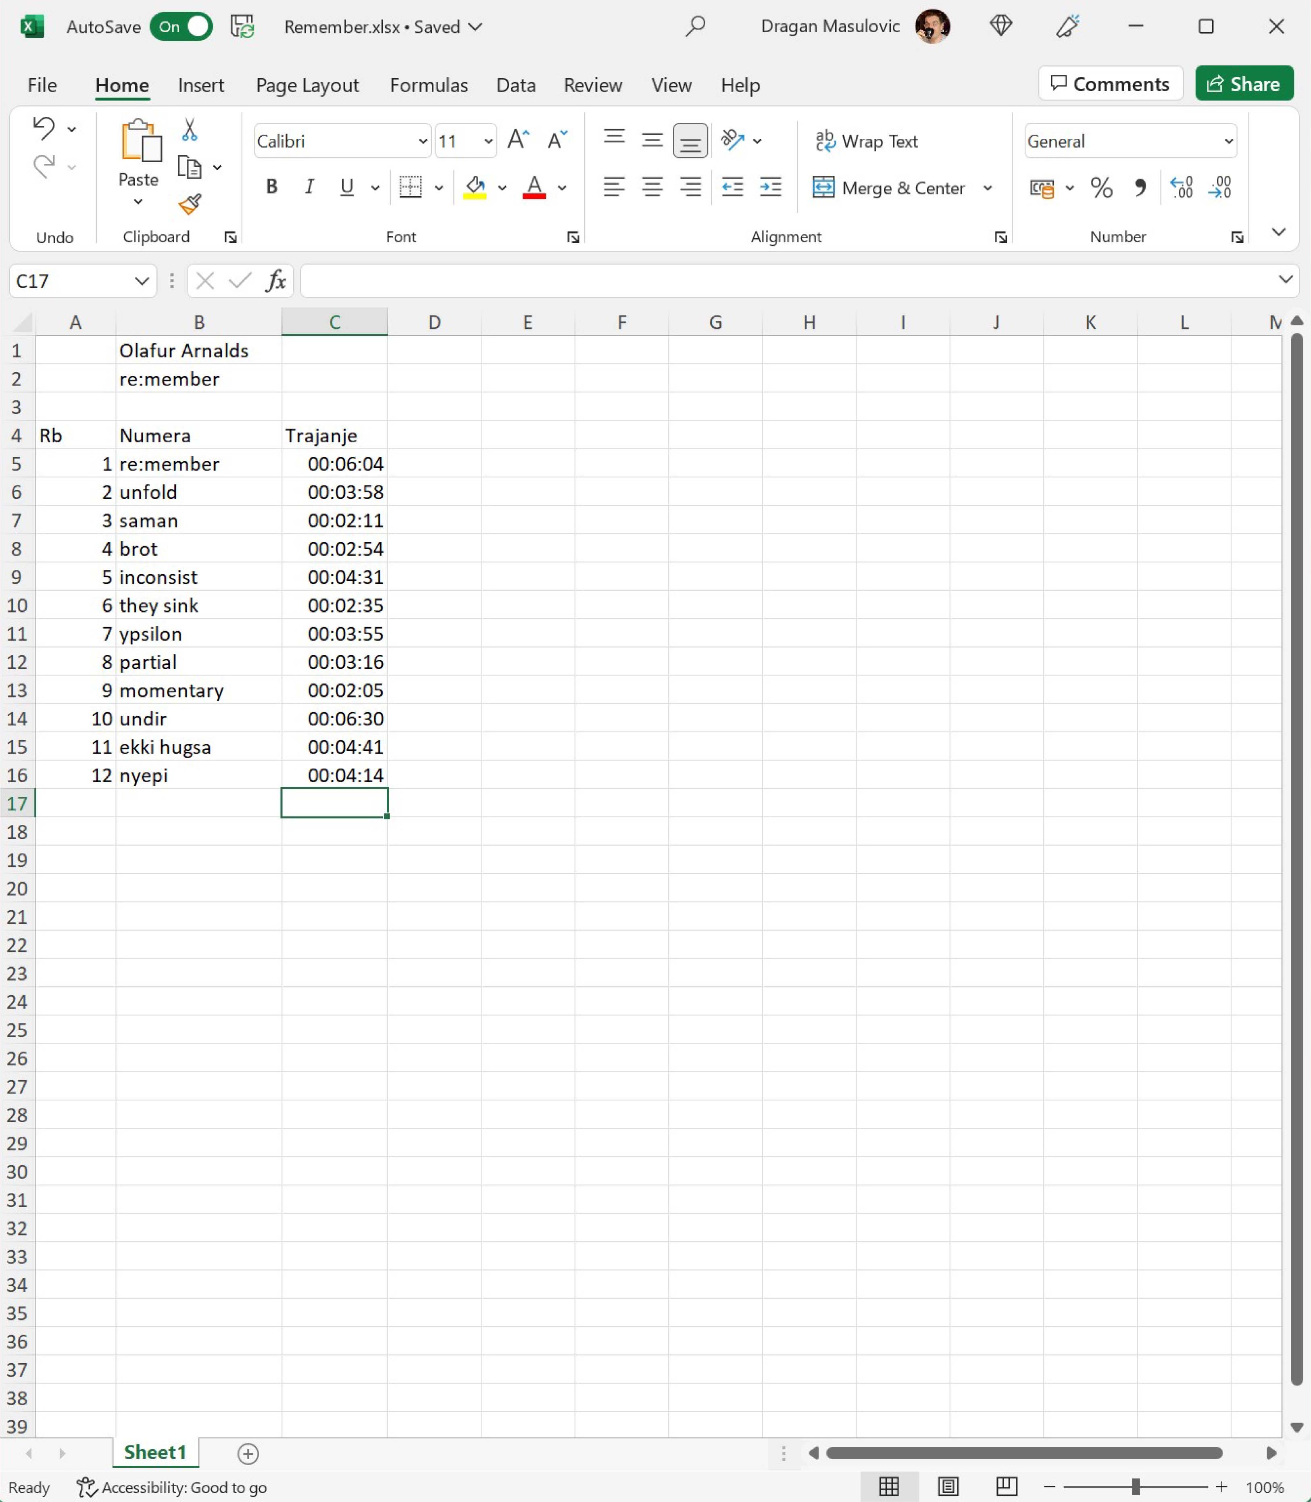
Task: Open the Formulas ribbon tab
Action: [x=429, y=85]
